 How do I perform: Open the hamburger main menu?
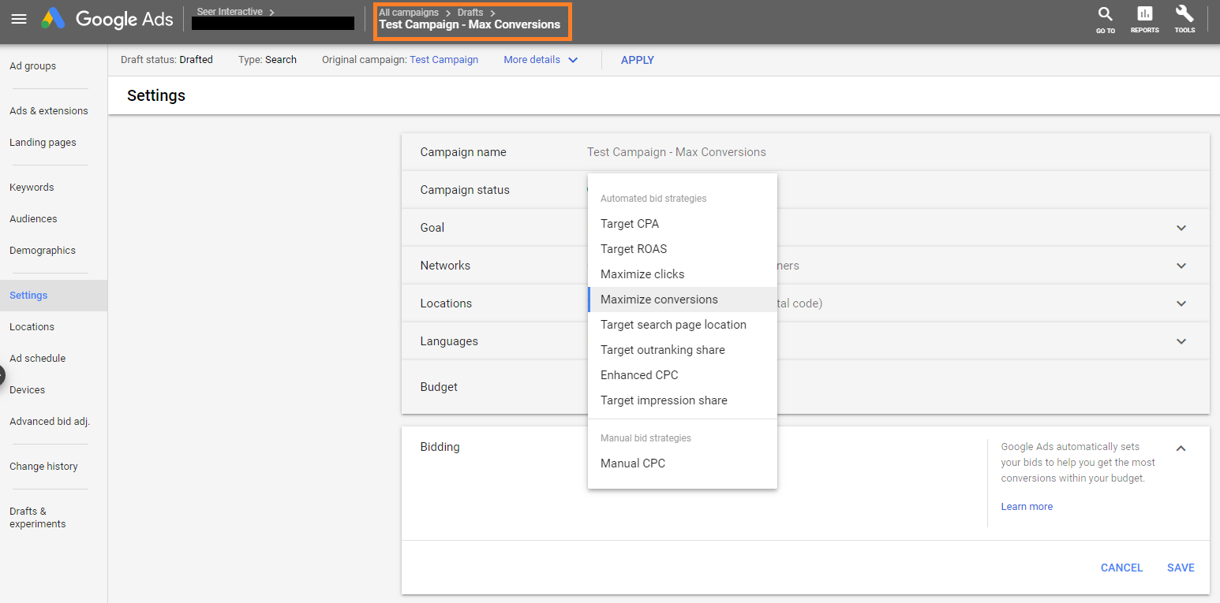click(19, 20)
